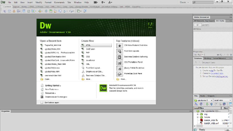Collapse the Site root folder
This screenshot has width=233, height=131.
(x=195, y=111)
